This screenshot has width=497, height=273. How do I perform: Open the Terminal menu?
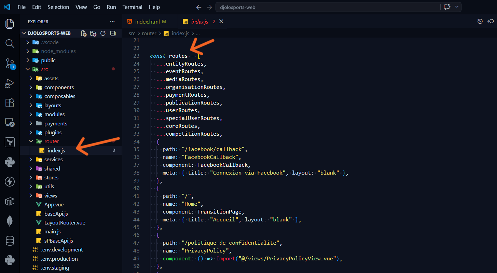click(132, 7)
